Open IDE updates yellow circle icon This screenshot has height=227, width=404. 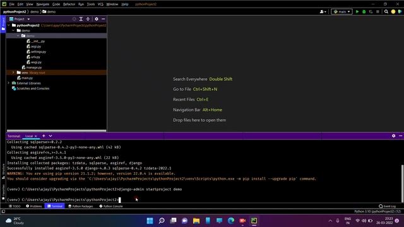pos(393,11)
